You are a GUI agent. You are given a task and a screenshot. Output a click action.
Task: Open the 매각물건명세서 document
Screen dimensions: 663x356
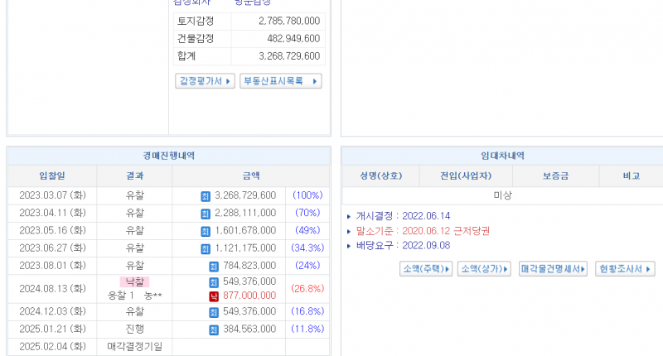(x=553, y=269)
